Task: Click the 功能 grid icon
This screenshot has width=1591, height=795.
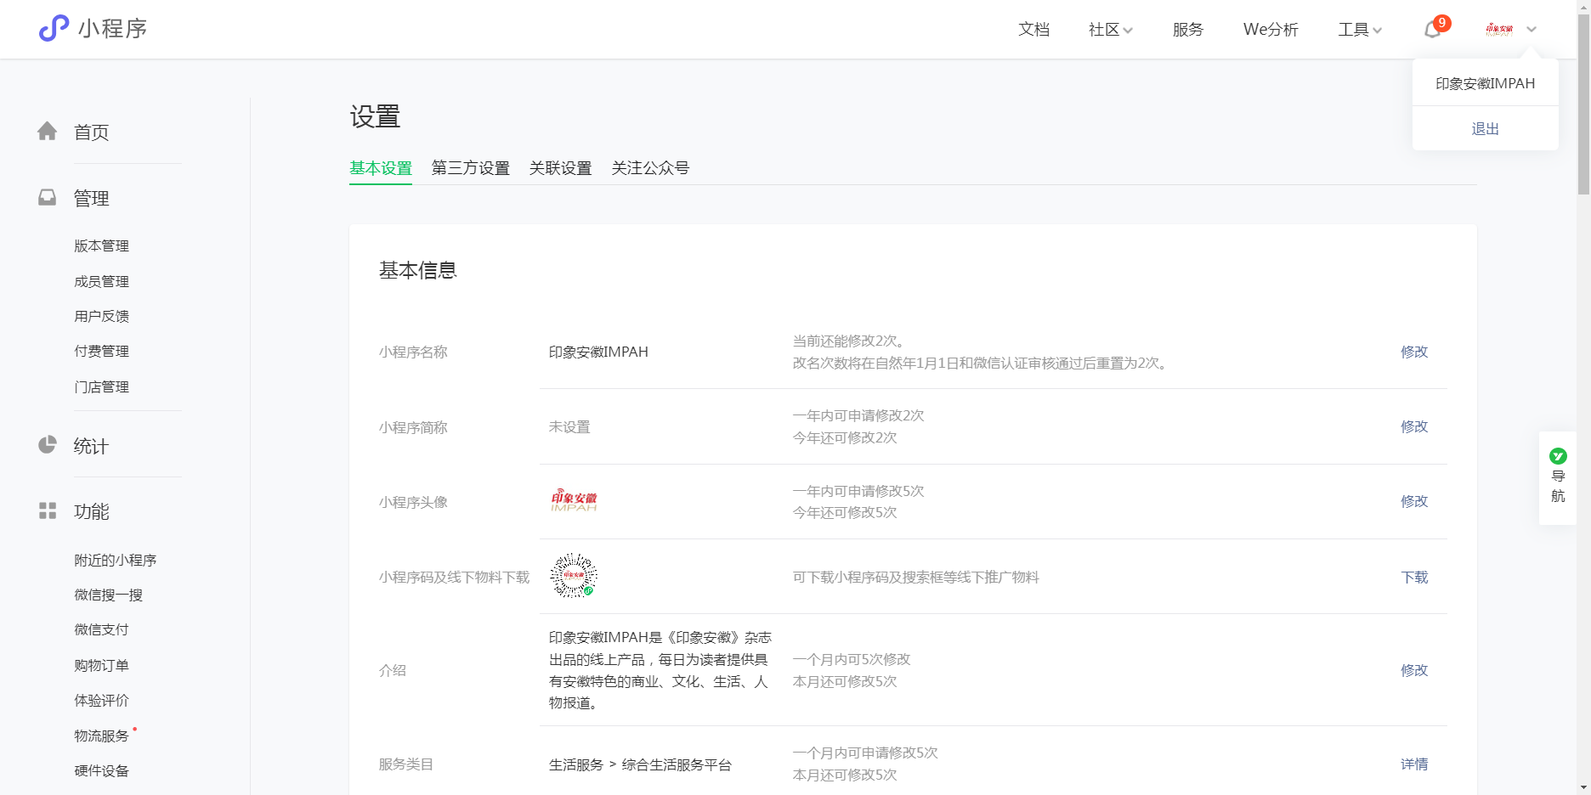Action: pyautogui.click(x=48, y=510)
